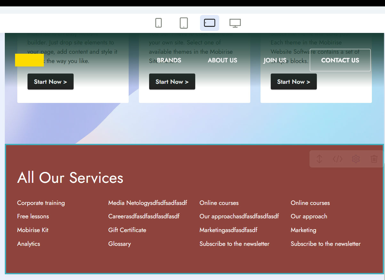Screen dimensions: 385x280
Task: Switch to tablet portrait preview
Action: coord(184,23)
